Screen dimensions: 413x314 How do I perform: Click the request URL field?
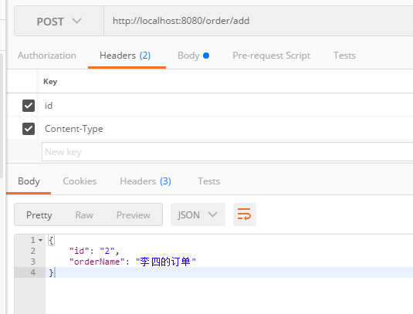(259, 21)
